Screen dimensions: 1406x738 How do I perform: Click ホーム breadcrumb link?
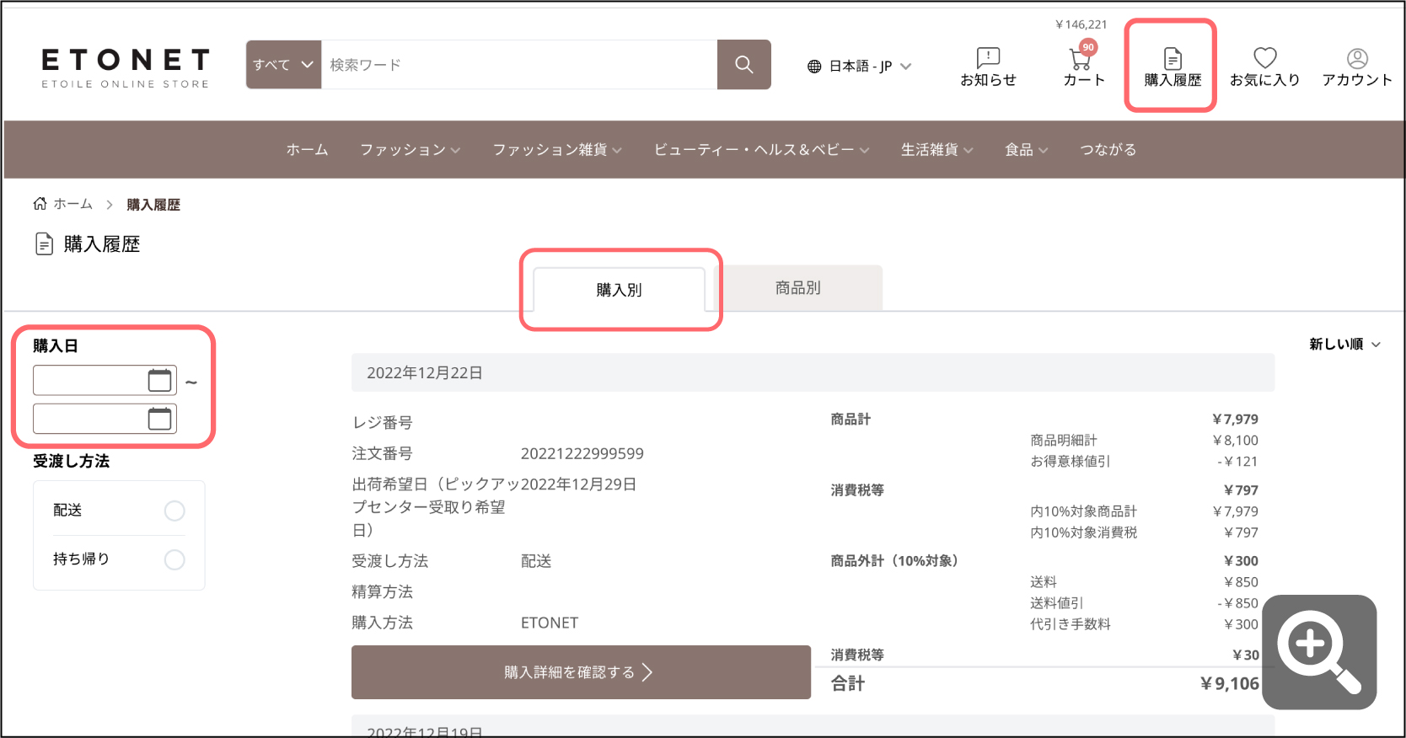pos(72,204)
